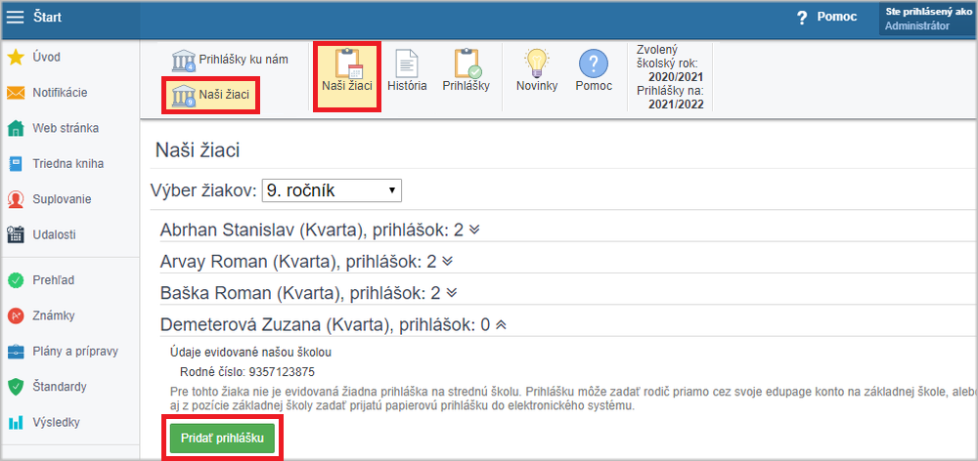
Task: Expand Arvay Roman row chevron
Action: (447, 261)
